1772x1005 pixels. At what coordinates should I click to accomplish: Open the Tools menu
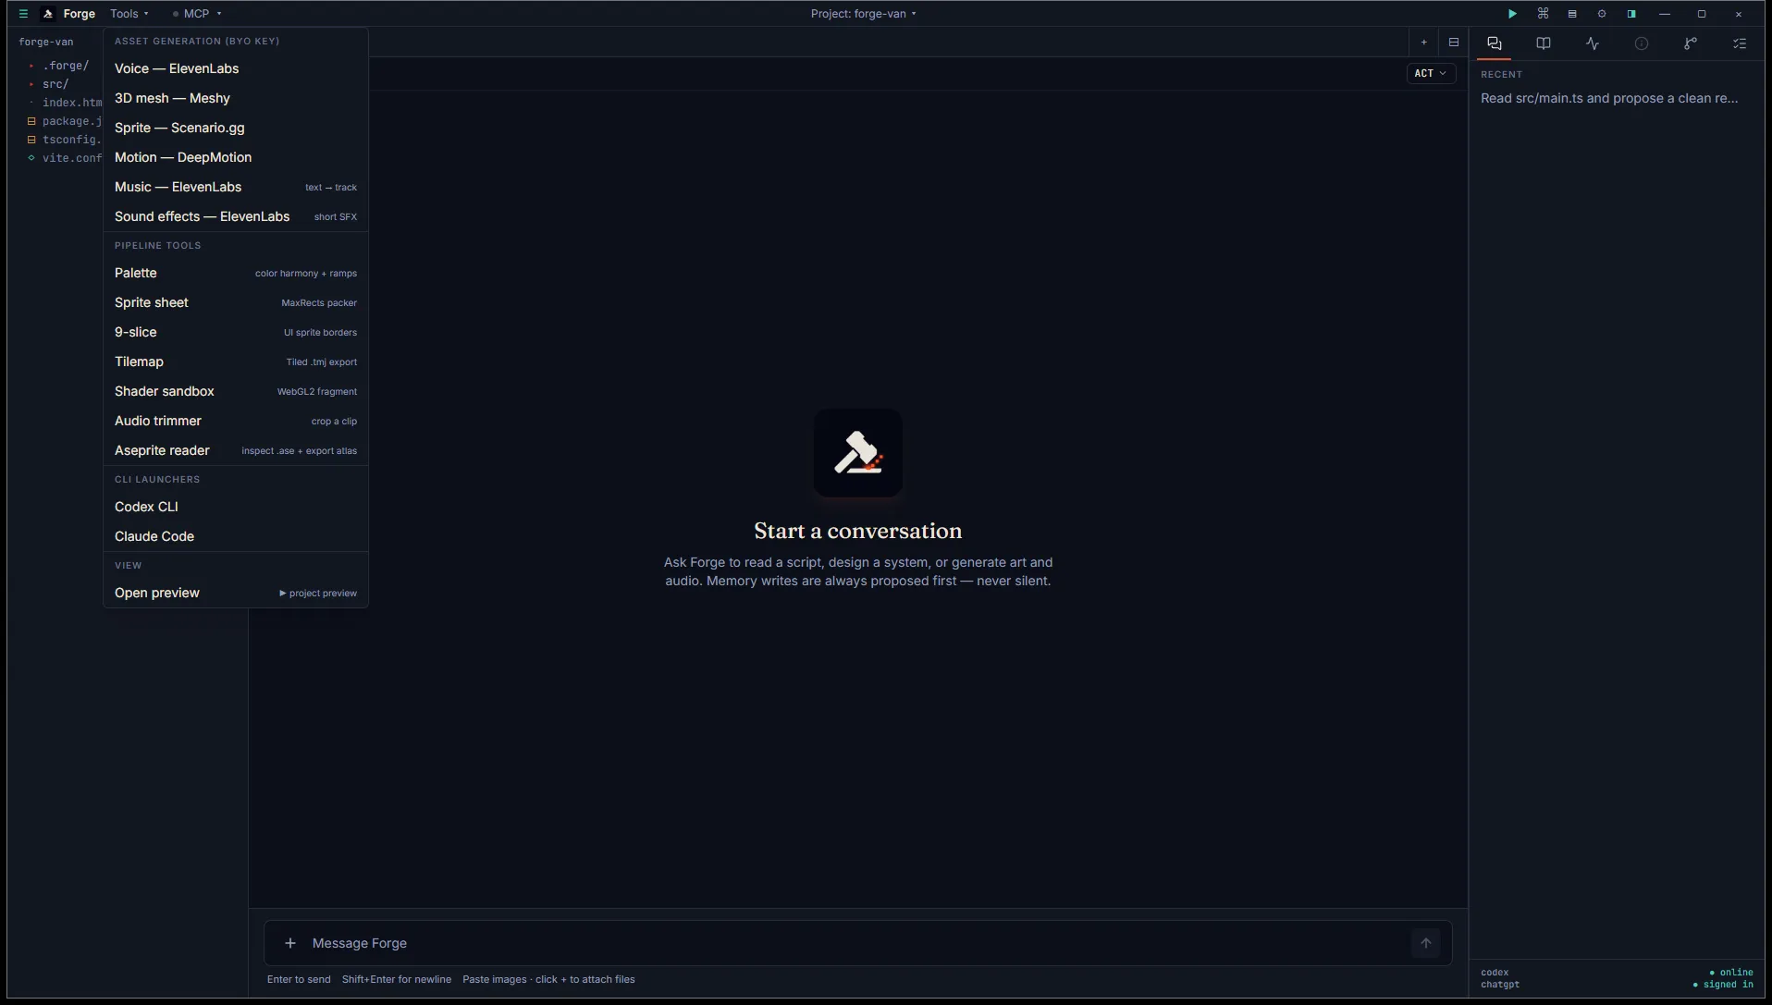coord(129,14)
